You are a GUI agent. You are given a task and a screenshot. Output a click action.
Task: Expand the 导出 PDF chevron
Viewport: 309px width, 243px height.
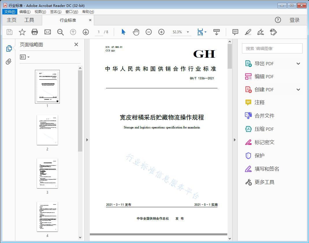point(298,63)
